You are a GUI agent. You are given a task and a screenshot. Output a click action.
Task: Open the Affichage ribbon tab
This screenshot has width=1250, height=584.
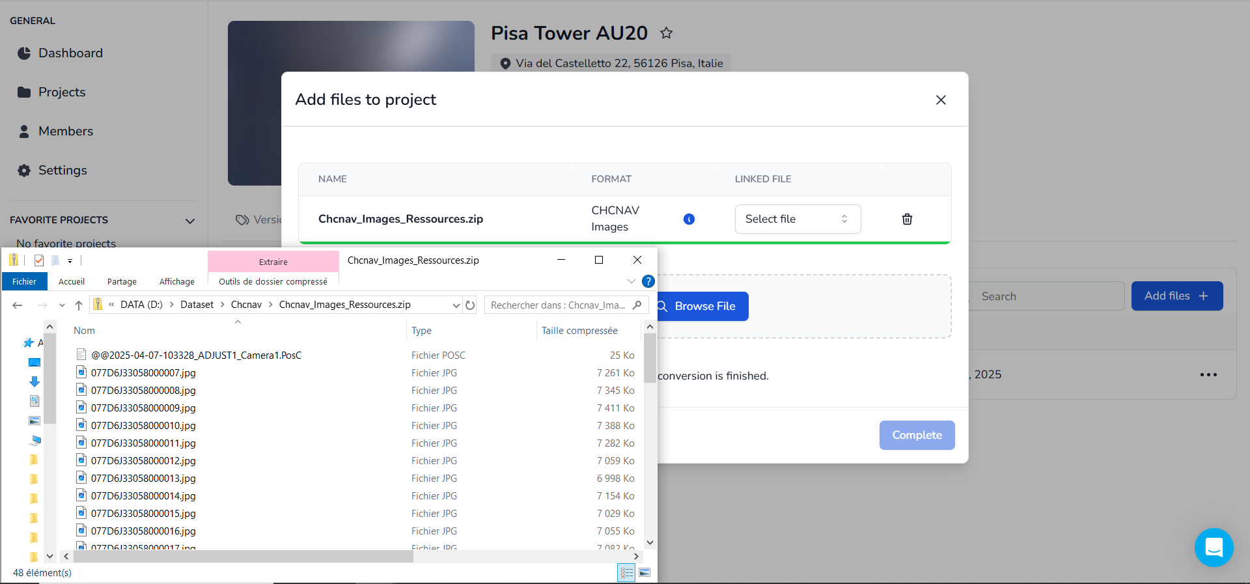[x=176, y=281]
